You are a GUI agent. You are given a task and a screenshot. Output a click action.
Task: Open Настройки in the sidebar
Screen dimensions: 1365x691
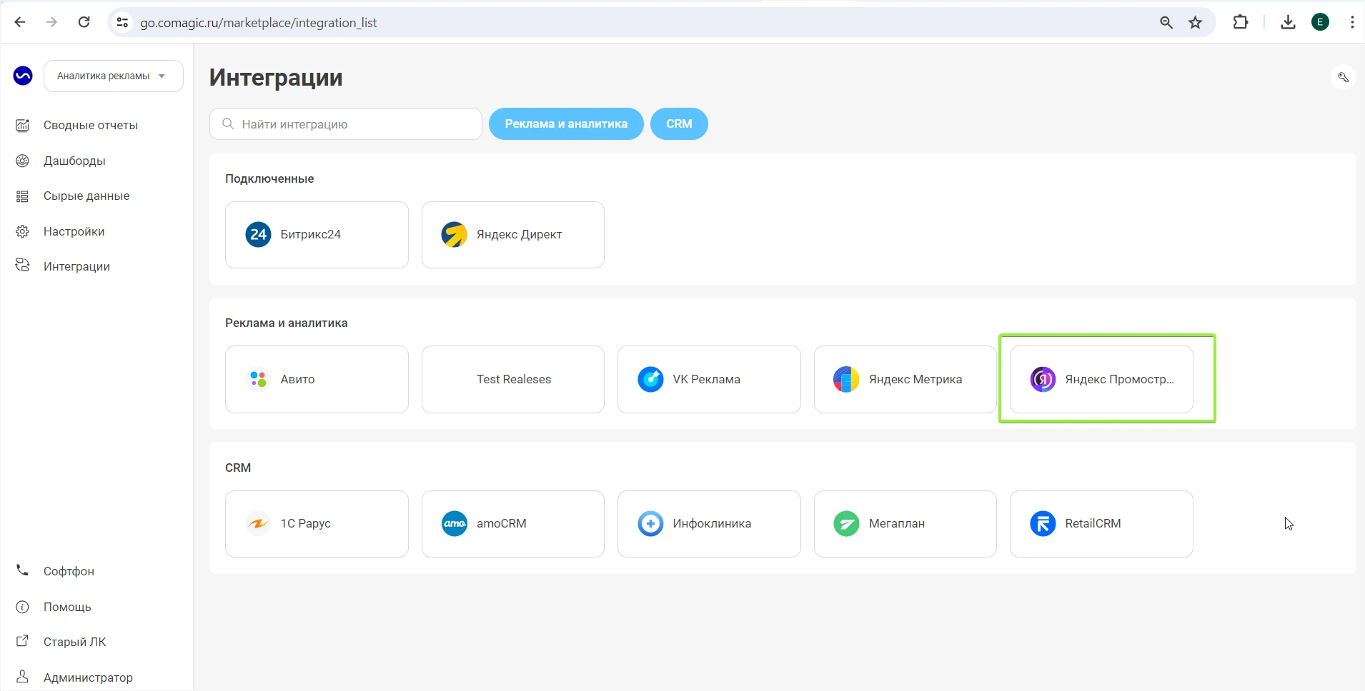[74, 231]
